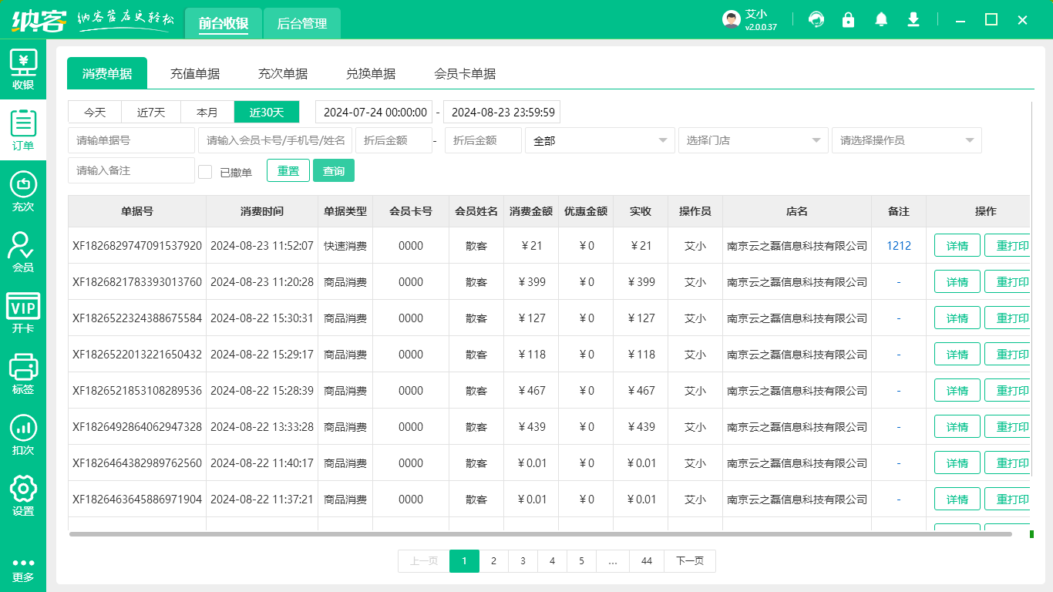Open 详情 for the ¥467 order
Viewport: 1053px width, 592px height.
(x=957, y=390)
